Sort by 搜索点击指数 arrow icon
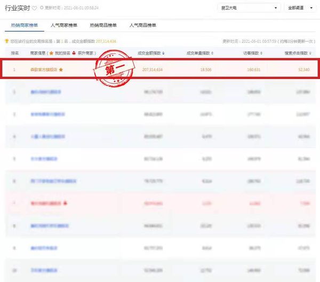320x282 pixels. point(311,53)
